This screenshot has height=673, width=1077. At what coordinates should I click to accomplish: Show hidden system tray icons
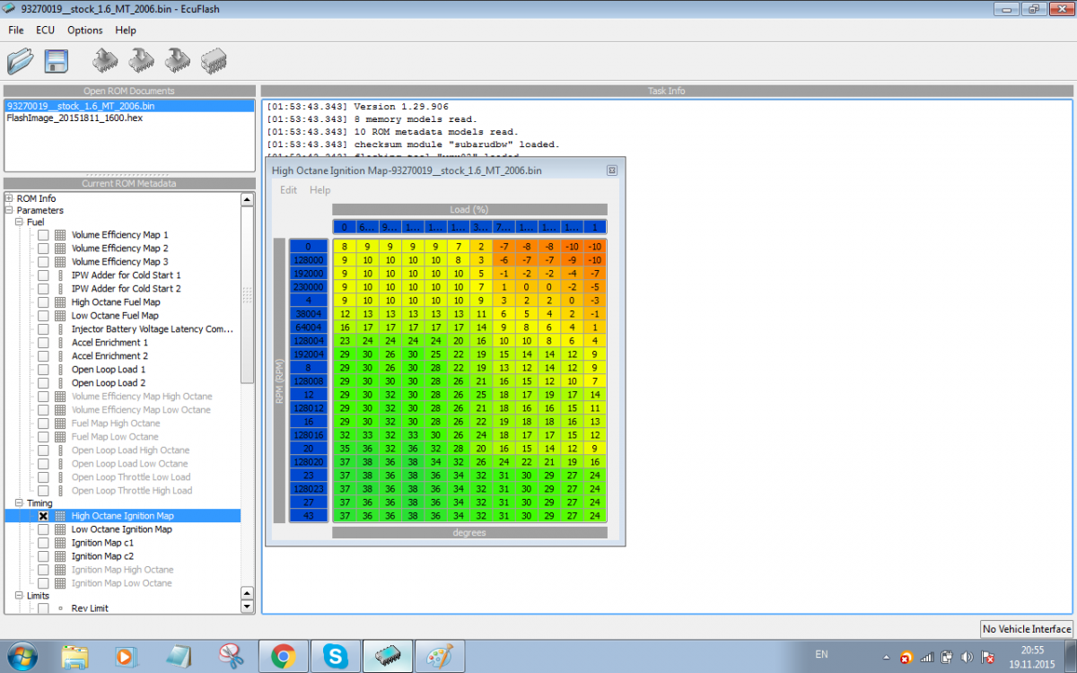point(886,657)
